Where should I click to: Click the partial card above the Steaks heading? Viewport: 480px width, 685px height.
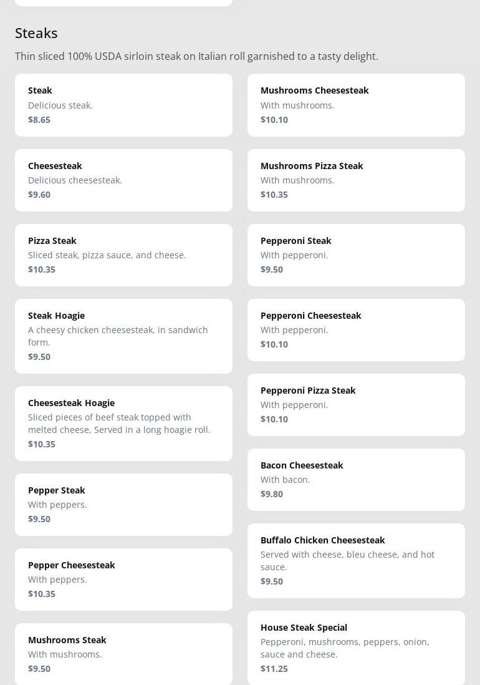click(123, 2)
